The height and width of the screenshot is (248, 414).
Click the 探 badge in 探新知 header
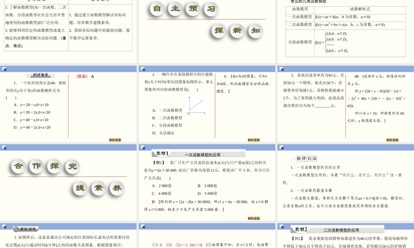tap(218, 31)
